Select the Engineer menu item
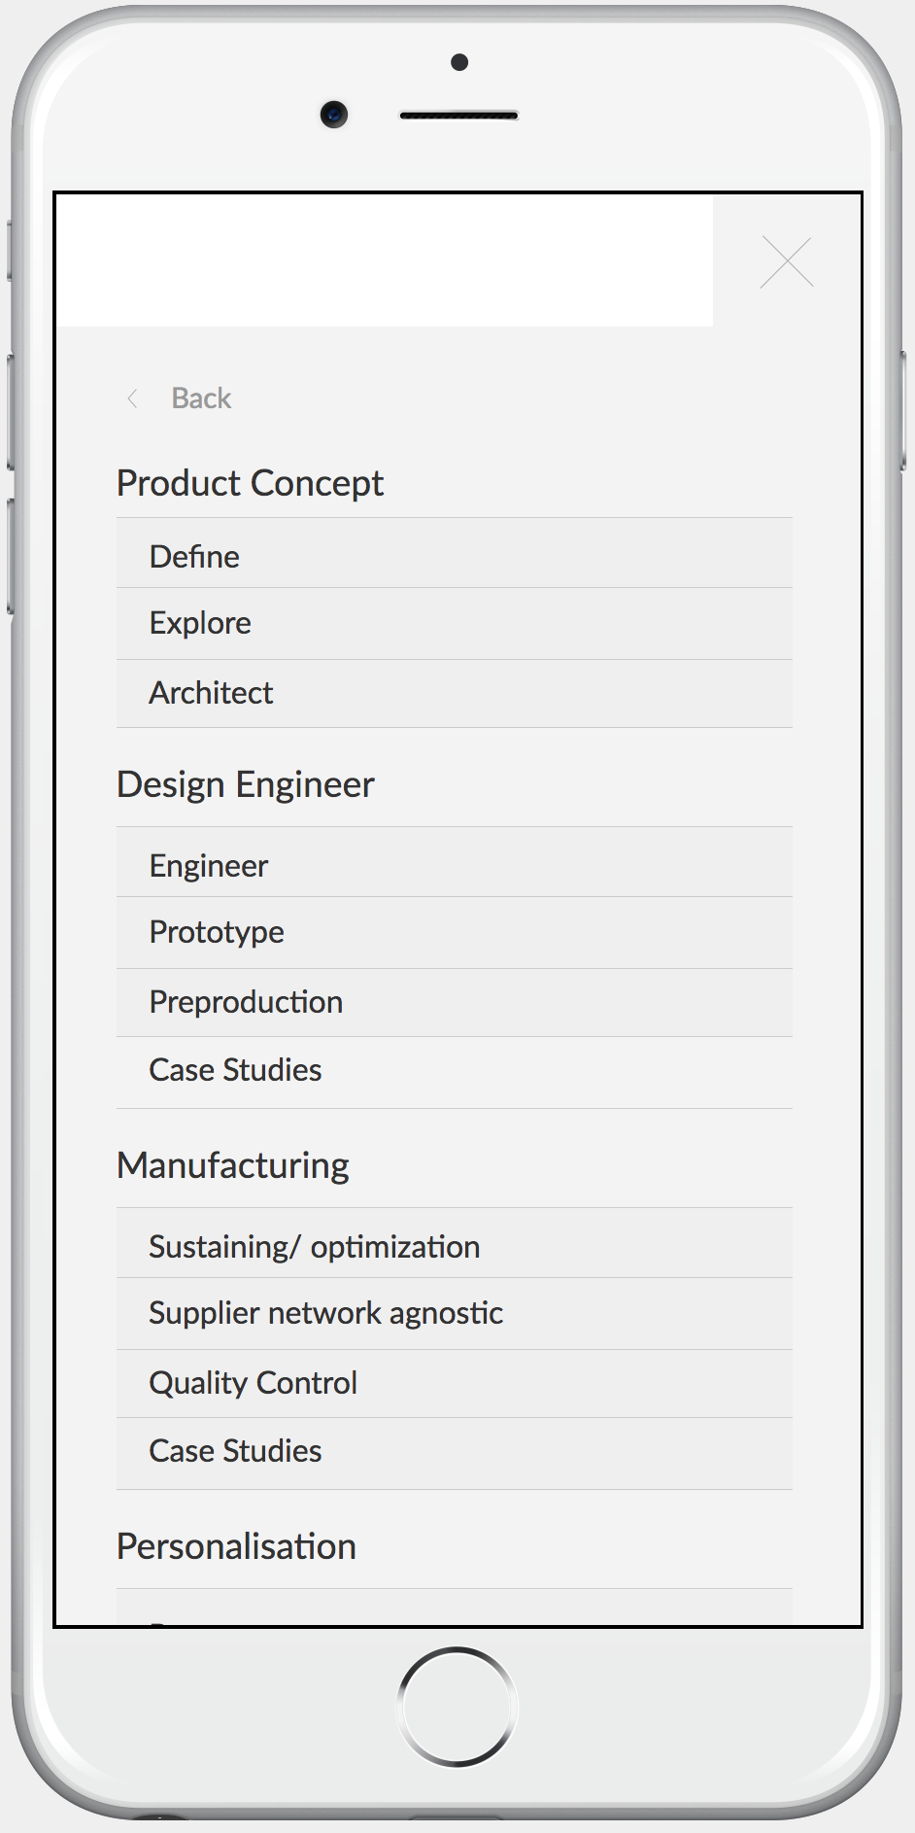Image resolution: width=915 pixels, height=1833 pixels. (209, 865)
